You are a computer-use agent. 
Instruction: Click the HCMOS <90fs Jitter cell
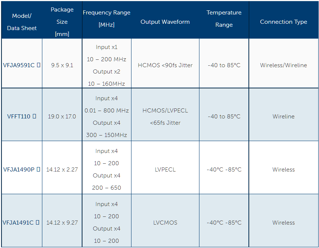click(165, 65)
